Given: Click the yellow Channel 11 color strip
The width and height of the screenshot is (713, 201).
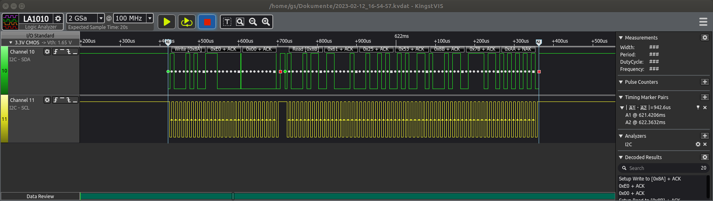Looking at the screenshot, I should pyautogui.click(x=4, y=119).
